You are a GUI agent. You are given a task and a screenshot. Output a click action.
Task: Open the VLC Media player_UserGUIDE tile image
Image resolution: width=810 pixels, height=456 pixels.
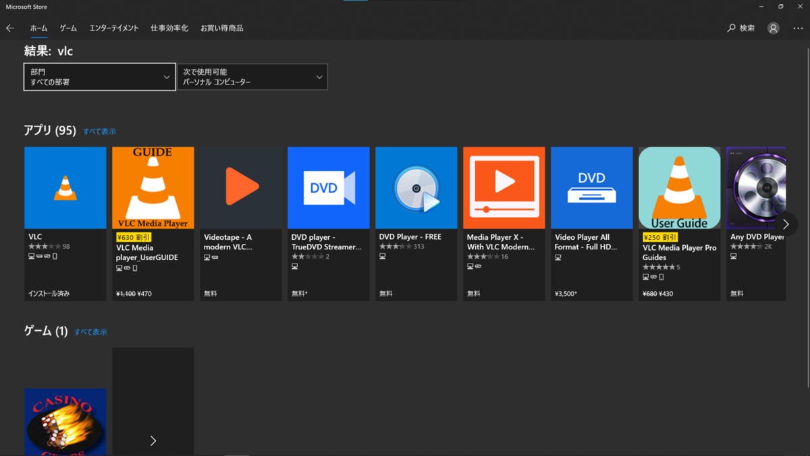point(153,188)
